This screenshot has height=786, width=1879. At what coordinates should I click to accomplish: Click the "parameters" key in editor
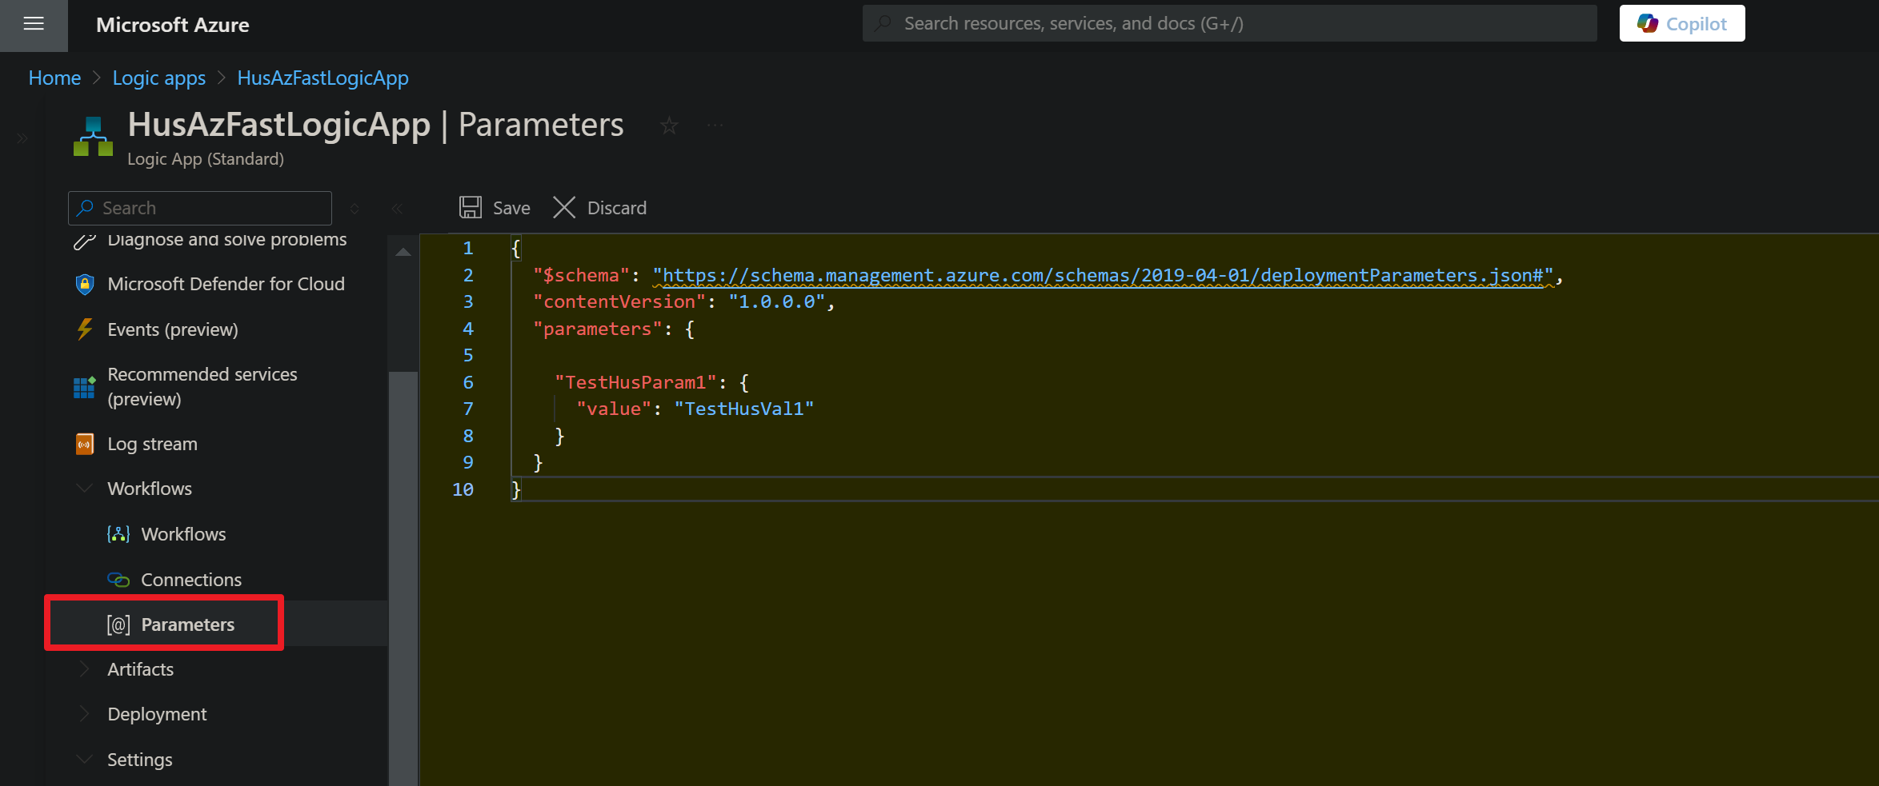[599, 329]
